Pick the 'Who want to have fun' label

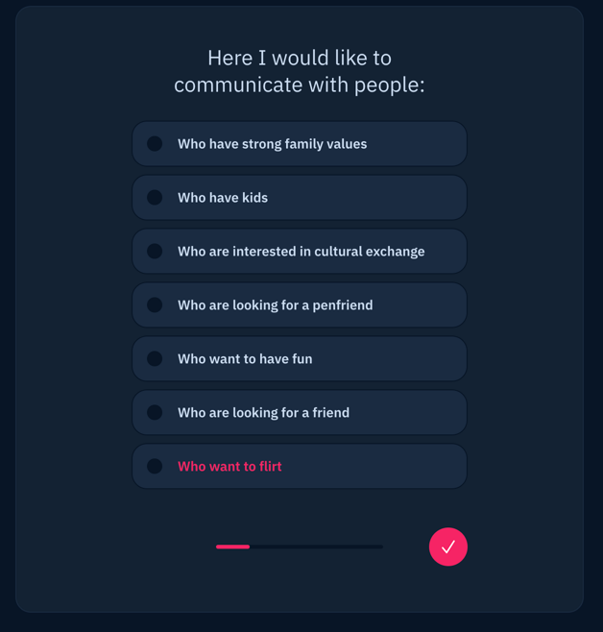pyautogui.click(x=245, y=359)
